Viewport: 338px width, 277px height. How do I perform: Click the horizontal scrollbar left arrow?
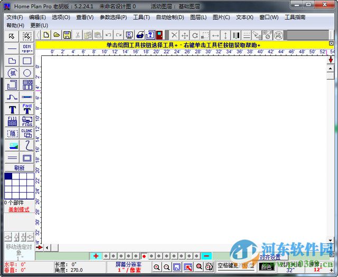(47, 247)
